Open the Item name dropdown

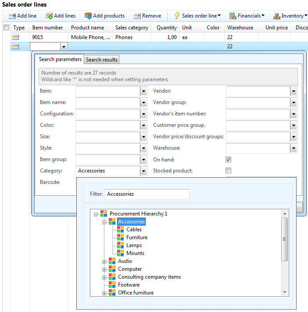[x=143, y=103]
